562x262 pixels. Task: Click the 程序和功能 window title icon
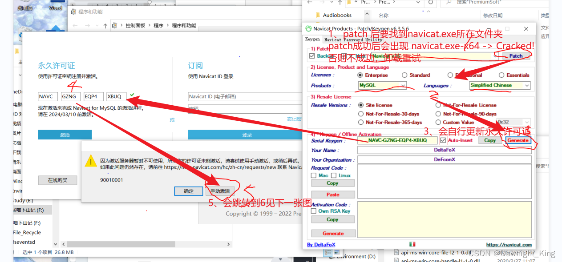[73, 12]
